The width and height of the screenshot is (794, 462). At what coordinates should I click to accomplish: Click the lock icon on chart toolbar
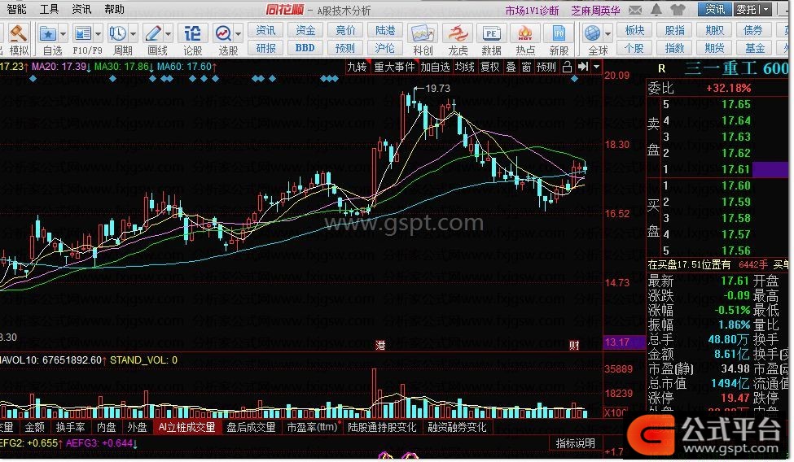pos(567,67)
